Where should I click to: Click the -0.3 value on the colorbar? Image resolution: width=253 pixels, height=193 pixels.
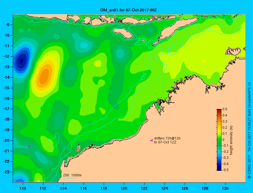click(x=226, y=158)
